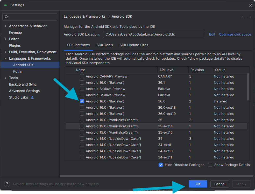Click the help question mark icon
This screenshot has height=194, width=255.
click(7, 184)
